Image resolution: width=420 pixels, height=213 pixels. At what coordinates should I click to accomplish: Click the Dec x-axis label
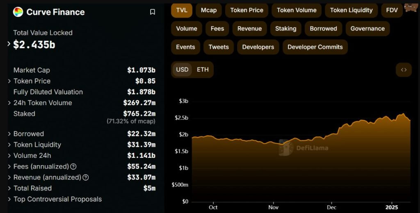331,207
